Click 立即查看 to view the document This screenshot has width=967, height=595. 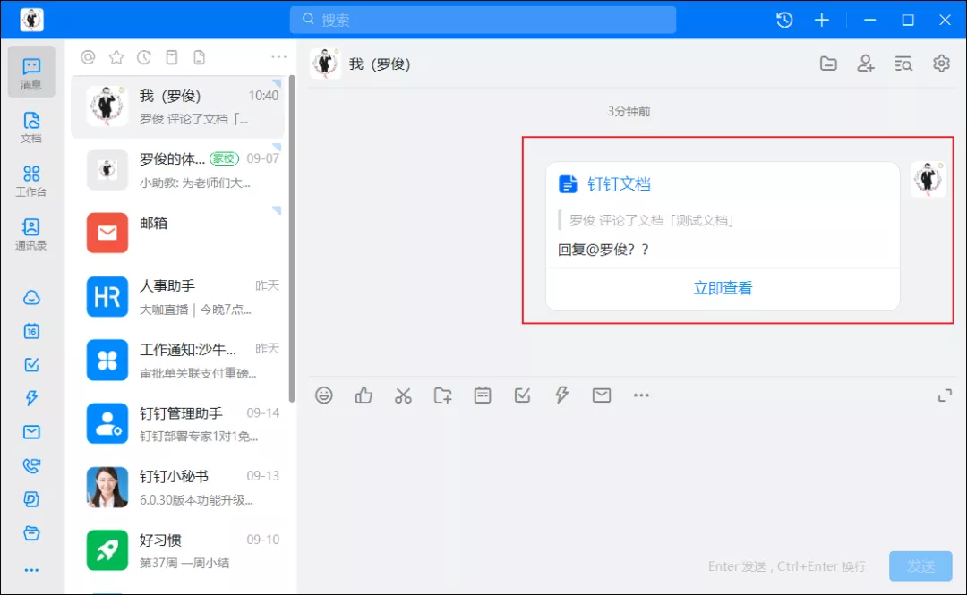[x=723, y=288]
